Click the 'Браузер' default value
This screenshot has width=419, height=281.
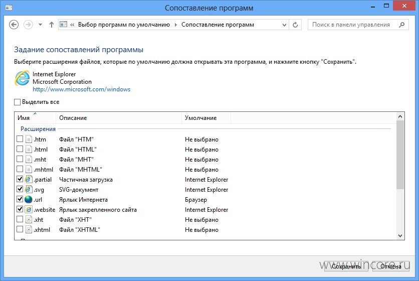click(196, 200)
